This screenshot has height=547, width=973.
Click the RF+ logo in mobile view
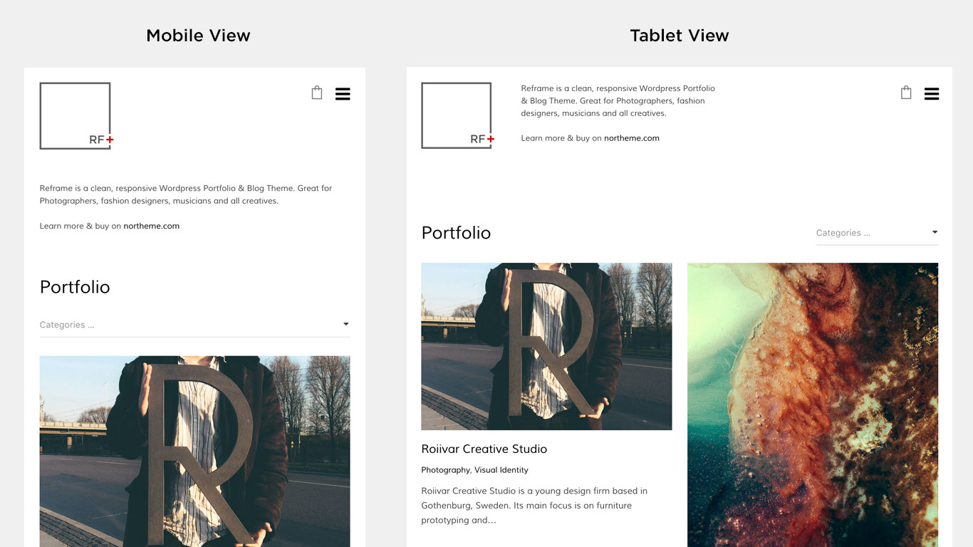pos(76,115)
